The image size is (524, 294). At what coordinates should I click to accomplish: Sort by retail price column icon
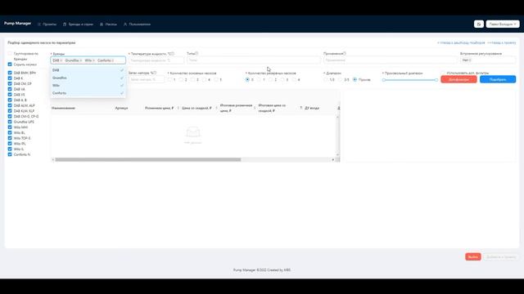tap(178, 108)
